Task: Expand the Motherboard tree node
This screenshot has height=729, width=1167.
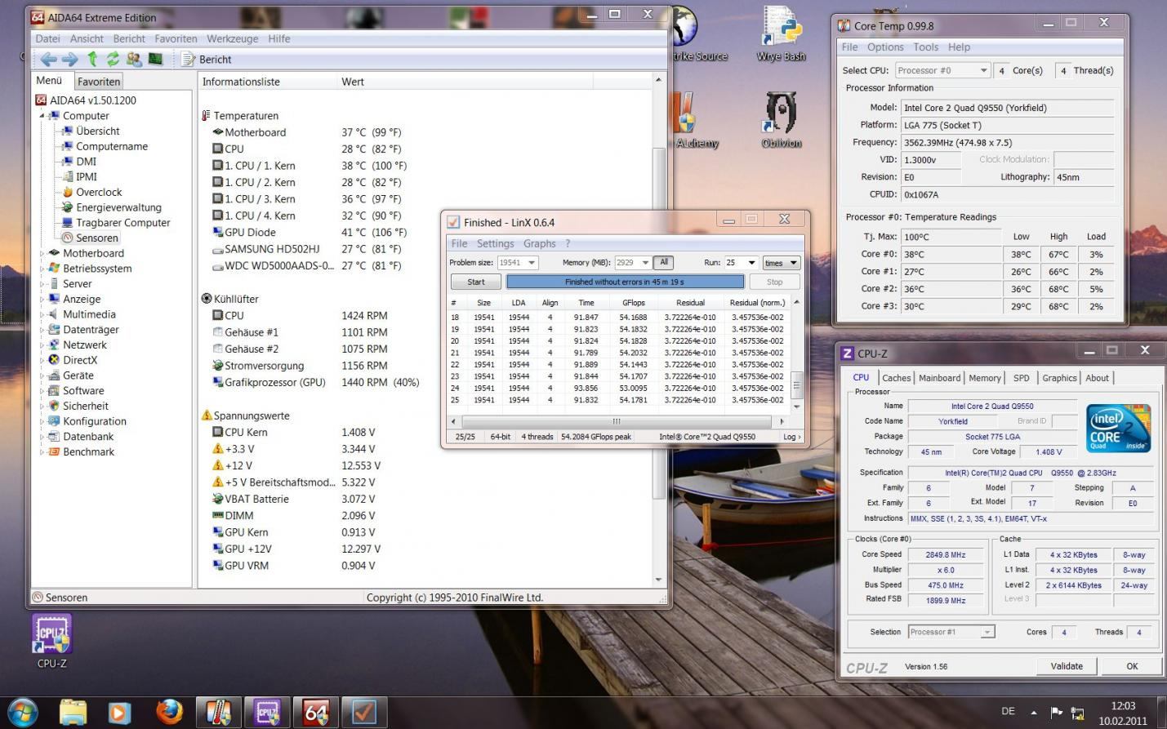Action: [42, 253]
